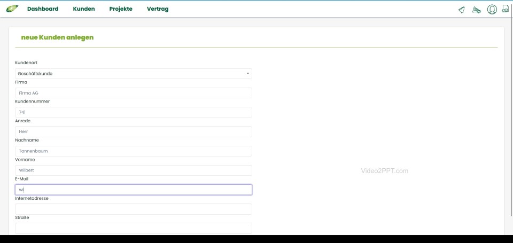Click into the Straße field
The height and width of the screenshot is (243, 513).
(133, 228)
